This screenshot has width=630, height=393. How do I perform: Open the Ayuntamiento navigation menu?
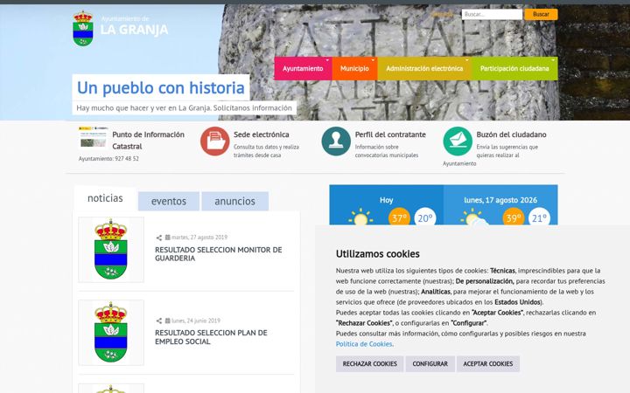(303, 69)
